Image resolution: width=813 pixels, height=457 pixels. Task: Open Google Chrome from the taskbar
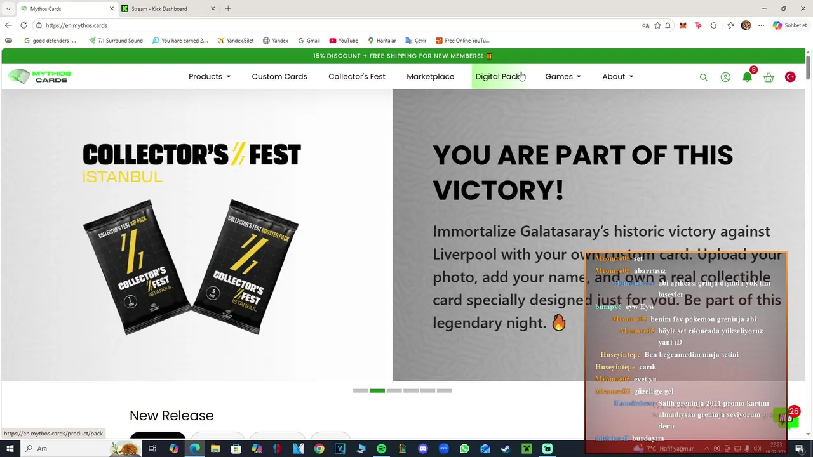point(319,449)
